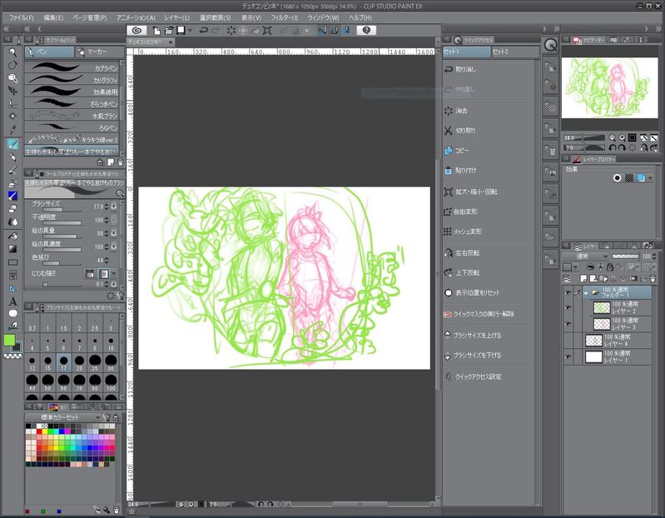Image resolution: width=665 pixels, height=518 pixels.
Task: Click the New document icon
Action: (x=157, y=31)
